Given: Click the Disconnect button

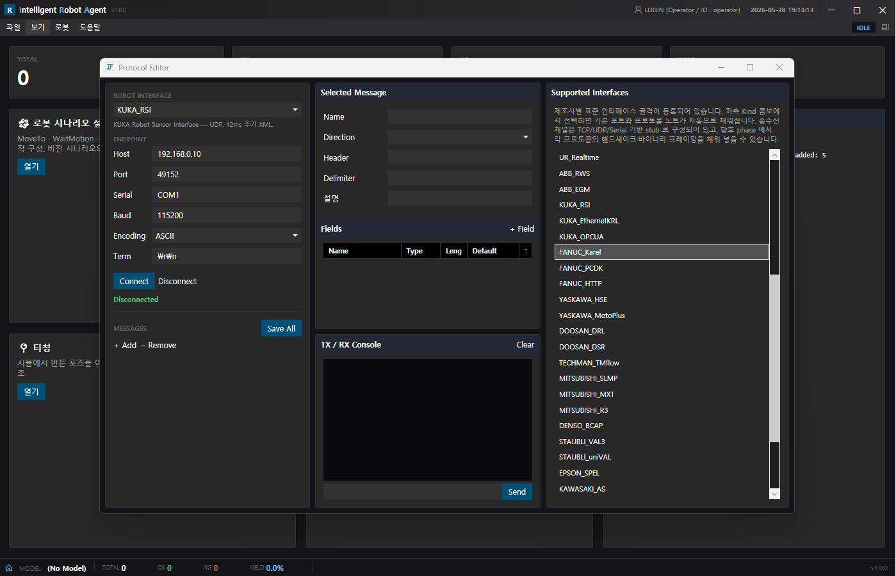Looking at the screenshot, I should [177, 281].
